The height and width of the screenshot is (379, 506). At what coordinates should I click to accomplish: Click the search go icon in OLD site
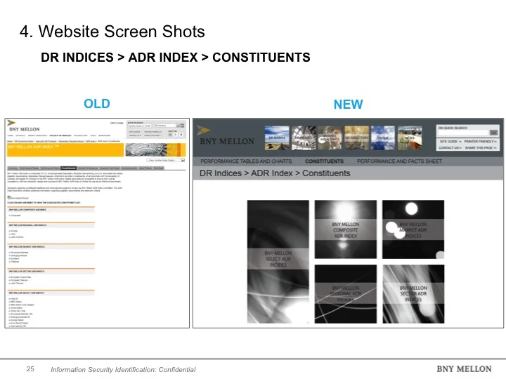click(182, 126)
